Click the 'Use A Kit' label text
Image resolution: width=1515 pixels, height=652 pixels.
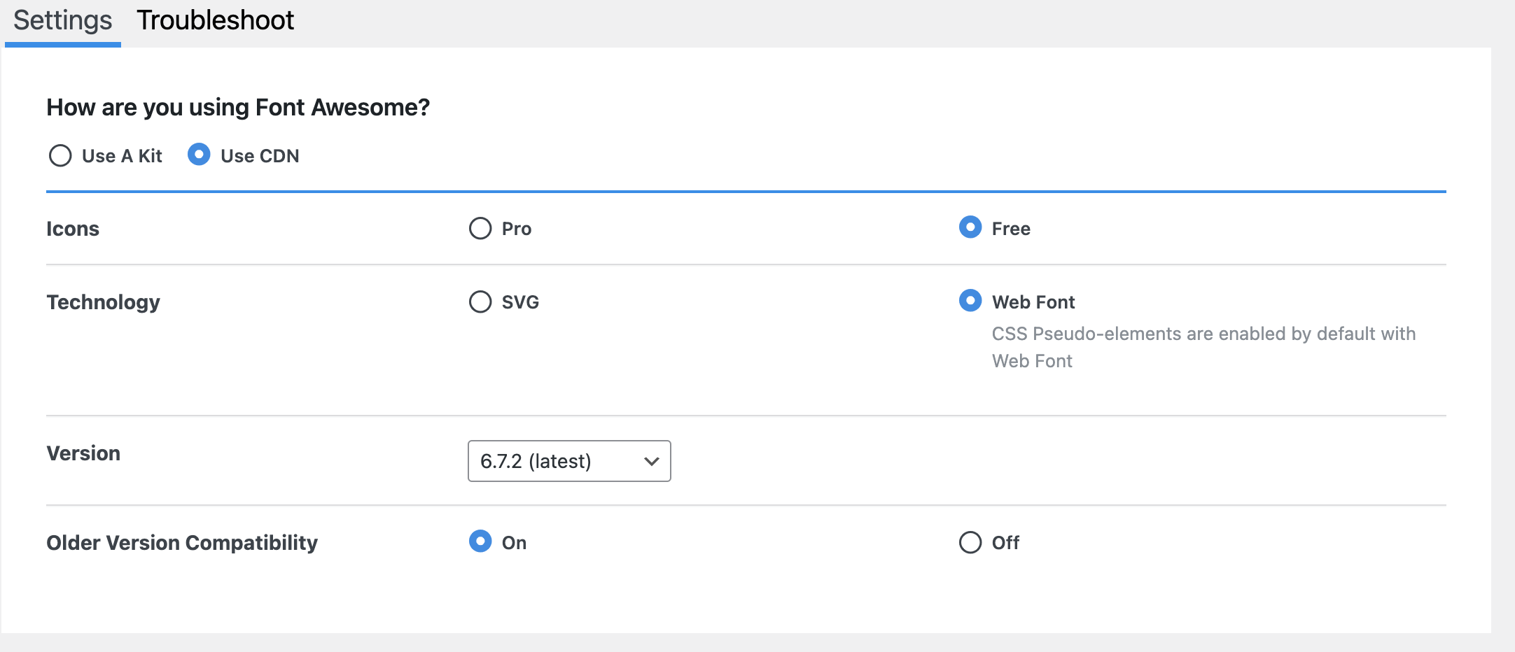(x=122, y=156)
